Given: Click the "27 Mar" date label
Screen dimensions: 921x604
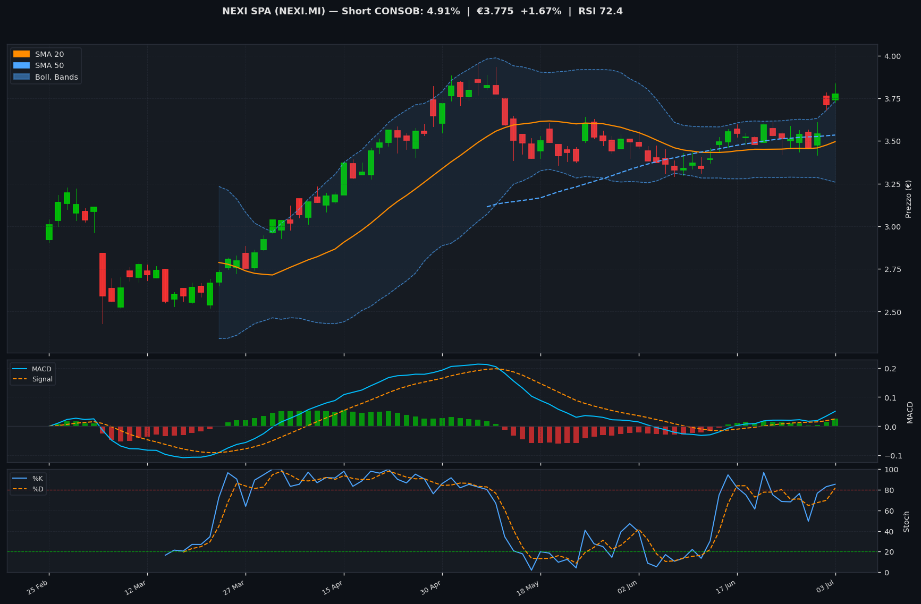Looking at the screenshot, I should click(x=234, y=587).
